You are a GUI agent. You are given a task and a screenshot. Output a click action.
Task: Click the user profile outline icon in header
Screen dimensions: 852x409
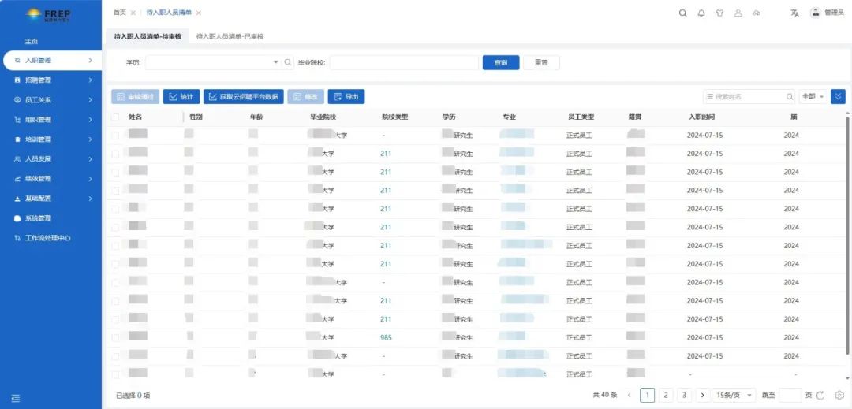[738, 13]
